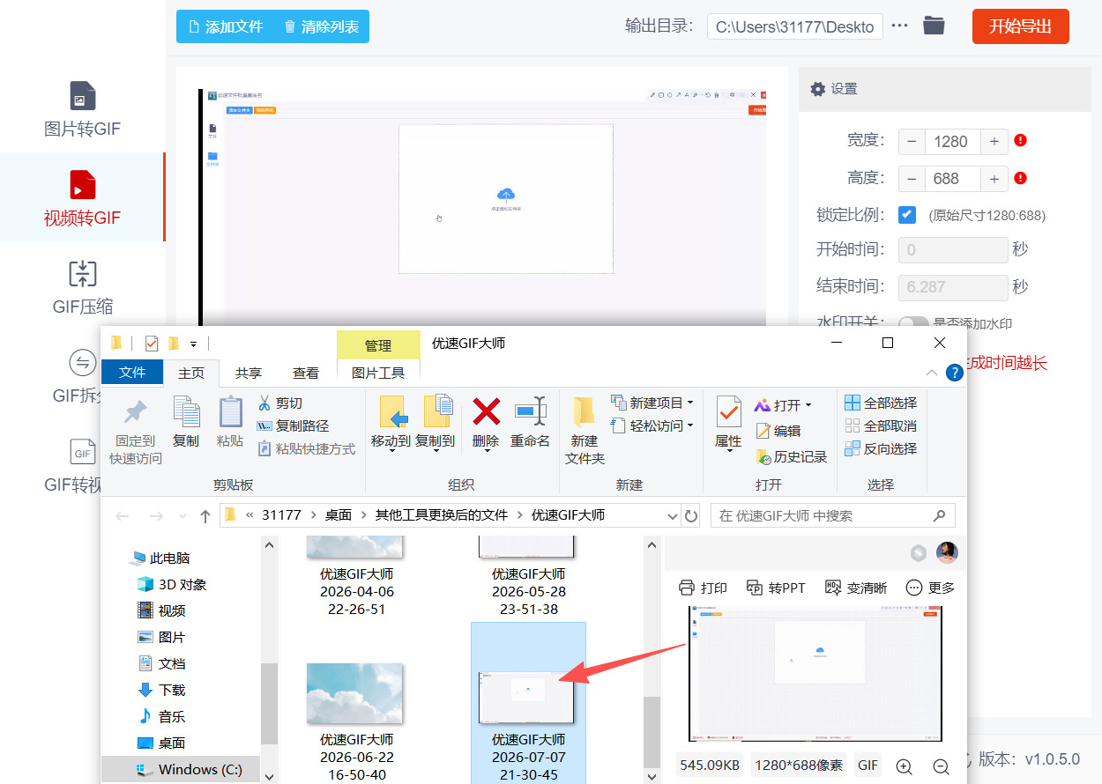Click 历史记录 in the ribbon

click(x=792, y=456)
